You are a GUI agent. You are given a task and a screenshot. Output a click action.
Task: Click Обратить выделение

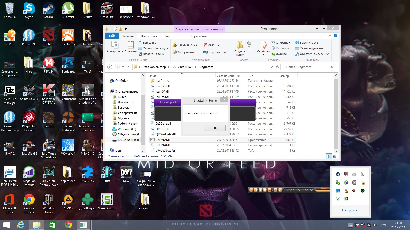click(312, 54)
